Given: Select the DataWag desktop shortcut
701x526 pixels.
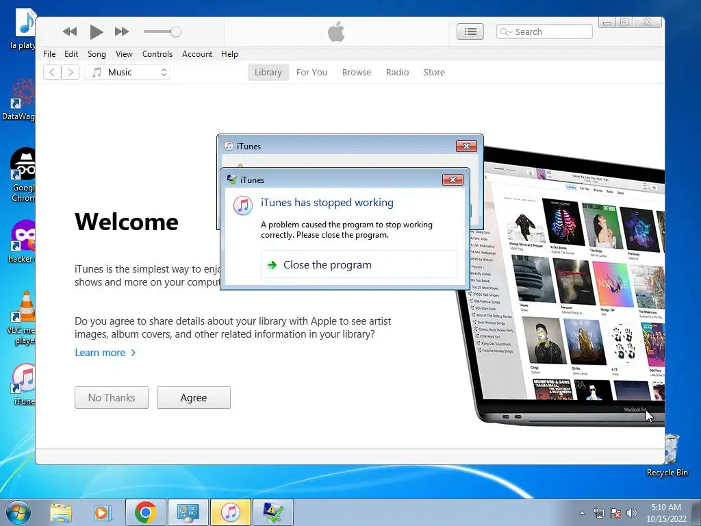Looking at the screenshot, I should coord(18,99).
